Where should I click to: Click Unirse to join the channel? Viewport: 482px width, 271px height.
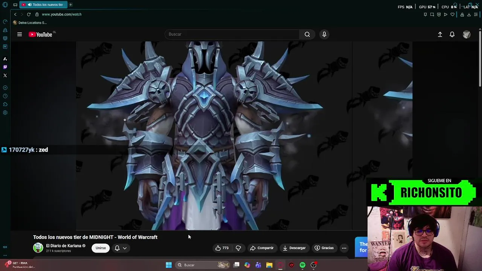tap(101, 248)
